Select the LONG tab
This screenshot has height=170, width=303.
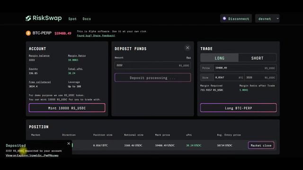coord(220,58)
